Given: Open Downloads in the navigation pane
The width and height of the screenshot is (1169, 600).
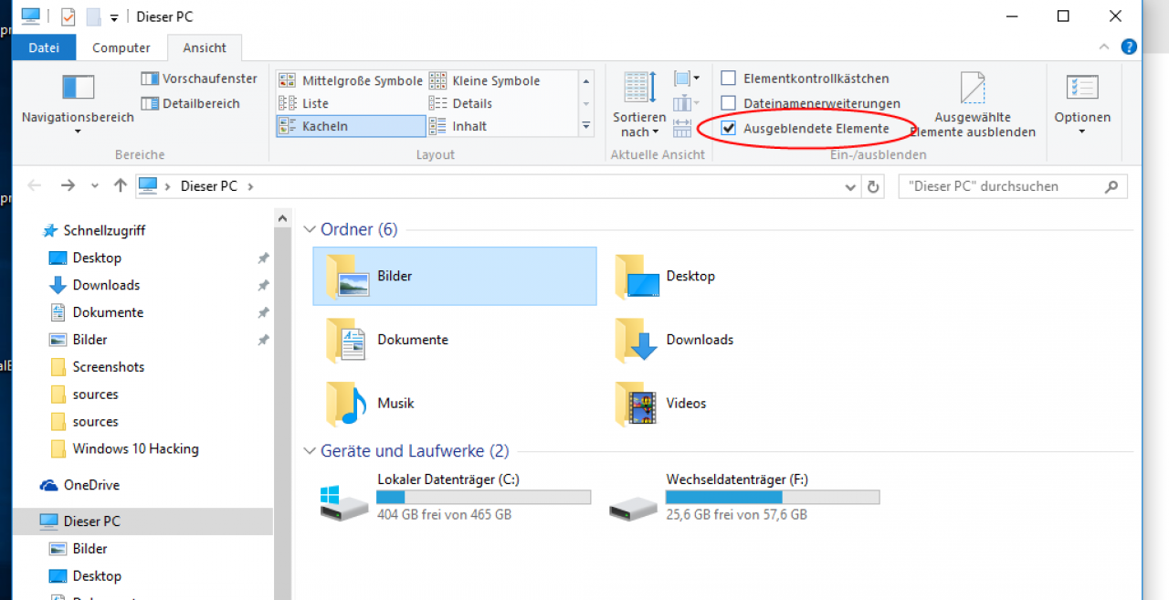Looking at the screenshot, I should pos(106,285).
